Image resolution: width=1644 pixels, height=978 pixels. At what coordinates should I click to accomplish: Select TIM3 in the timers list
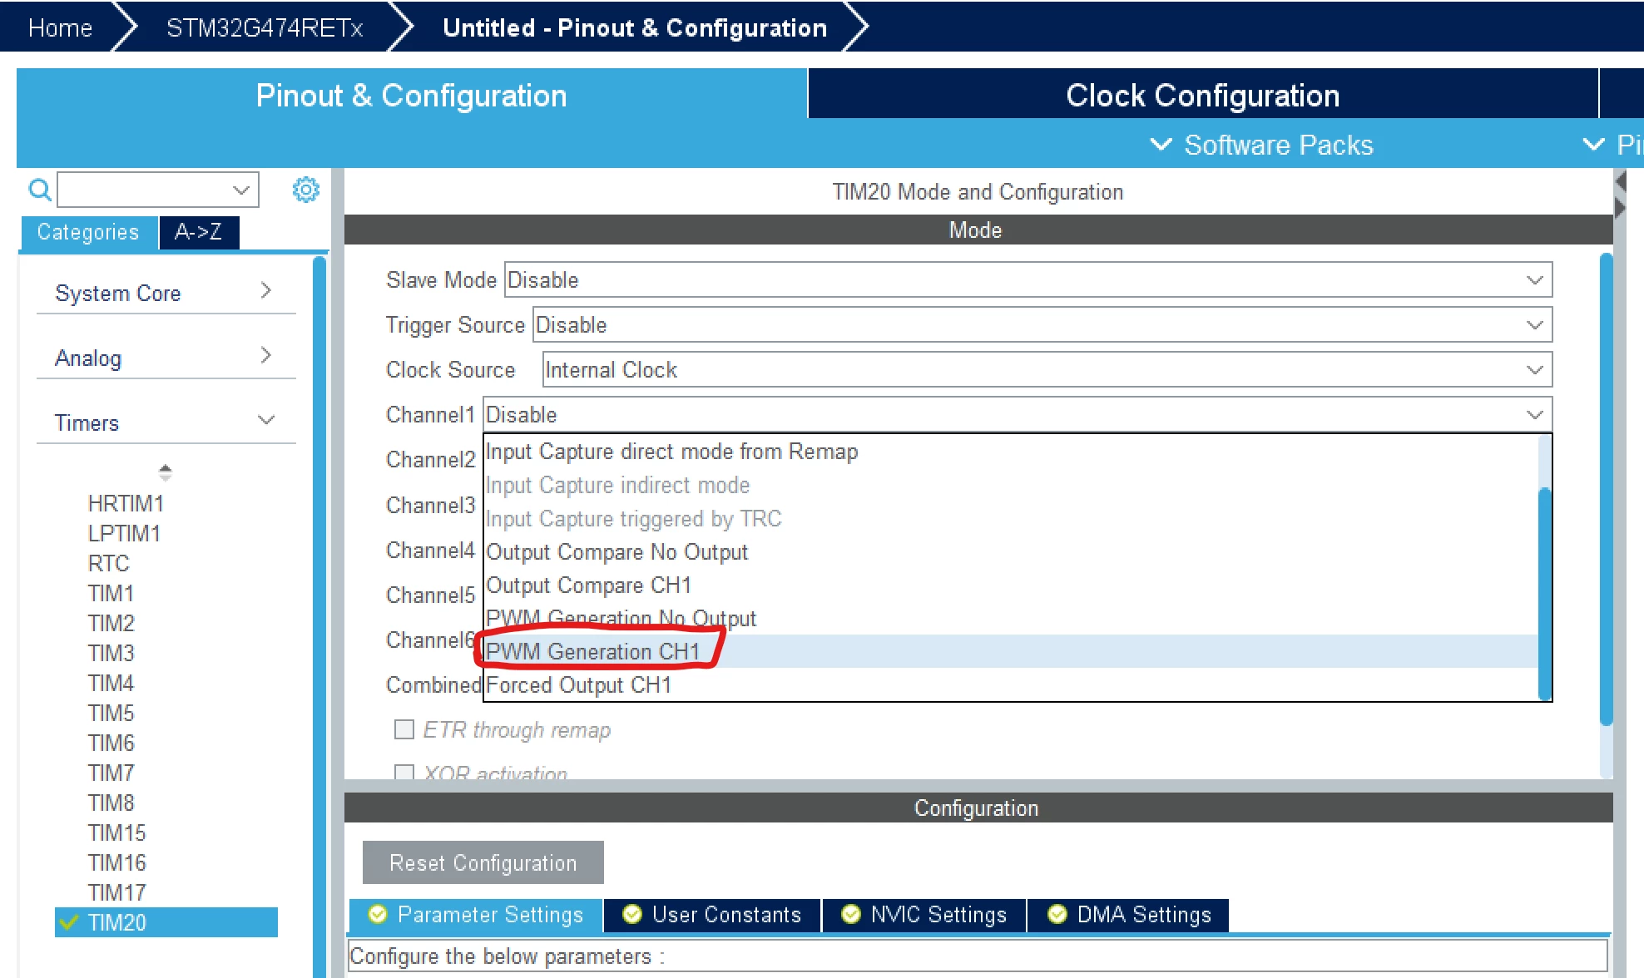tap(111, 653)
